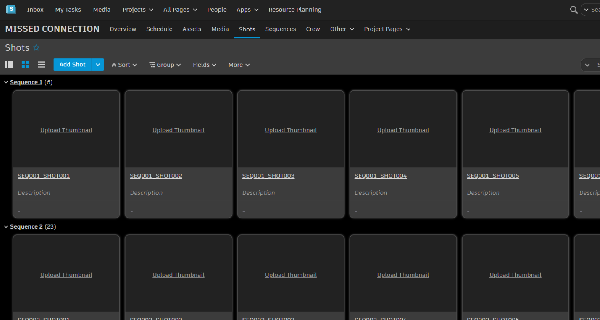The height and width of the screenshot is (320, 600).
Task: Expand the Project Pages dropdown
Action: point(387,29)
